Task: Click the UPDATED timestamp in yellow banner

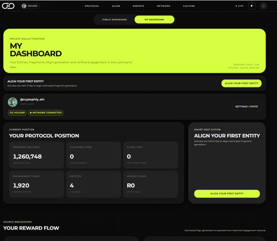Action: tap(244, 68)
